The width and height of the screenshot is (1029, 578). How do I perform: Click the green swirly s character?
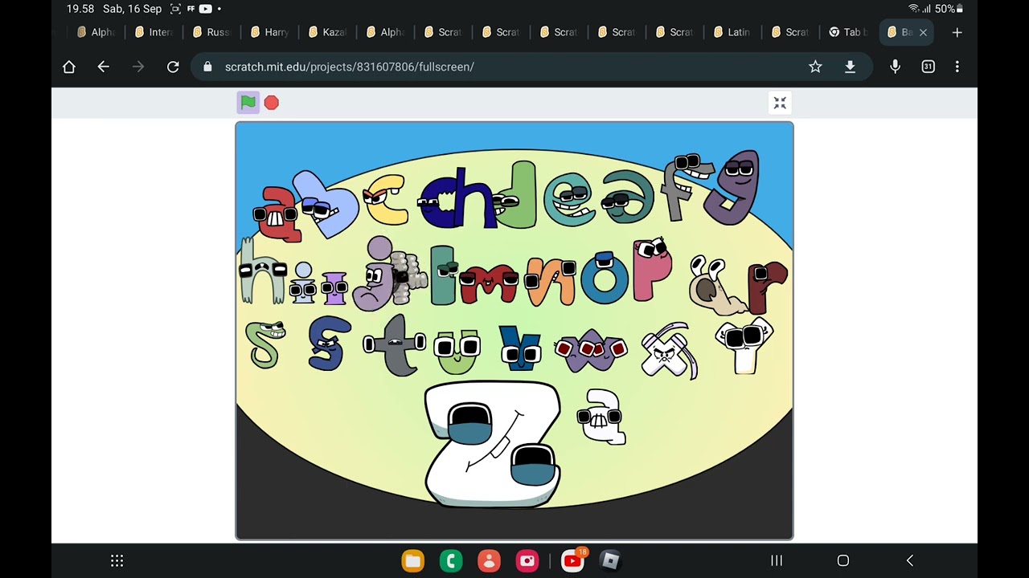point(264,344)
